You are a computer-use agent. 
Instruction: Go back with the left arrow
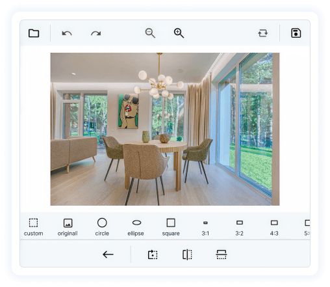click(x=108, y=254)
